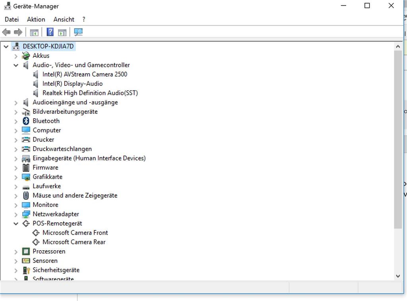Collapse the DESKTOP-KDJIA7D root node
Image resolution: width=407 pixels, height=301 pixels.
click(x=6, y=47)
